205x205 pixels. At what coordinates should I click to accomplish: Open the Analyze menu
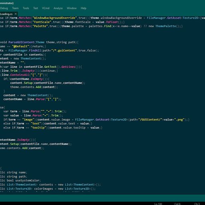point(58,8)
